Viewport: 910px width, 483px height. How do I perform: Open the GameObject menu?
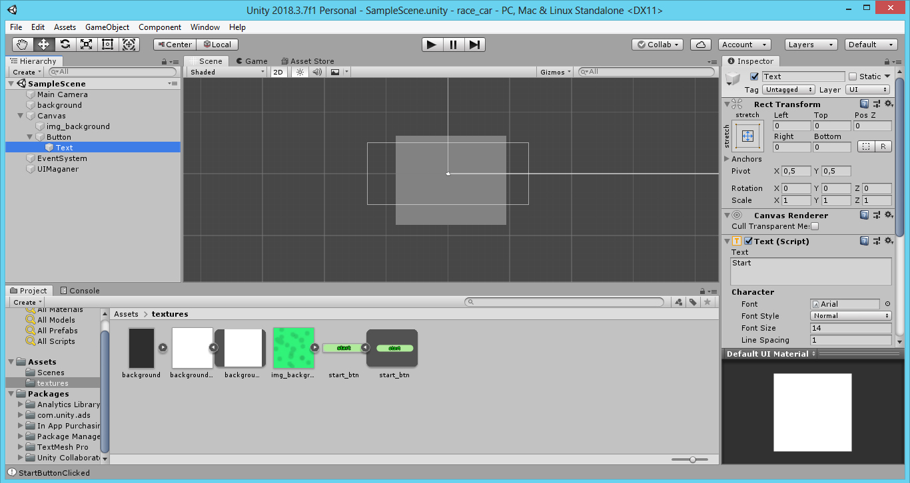(x=107, y=27)
